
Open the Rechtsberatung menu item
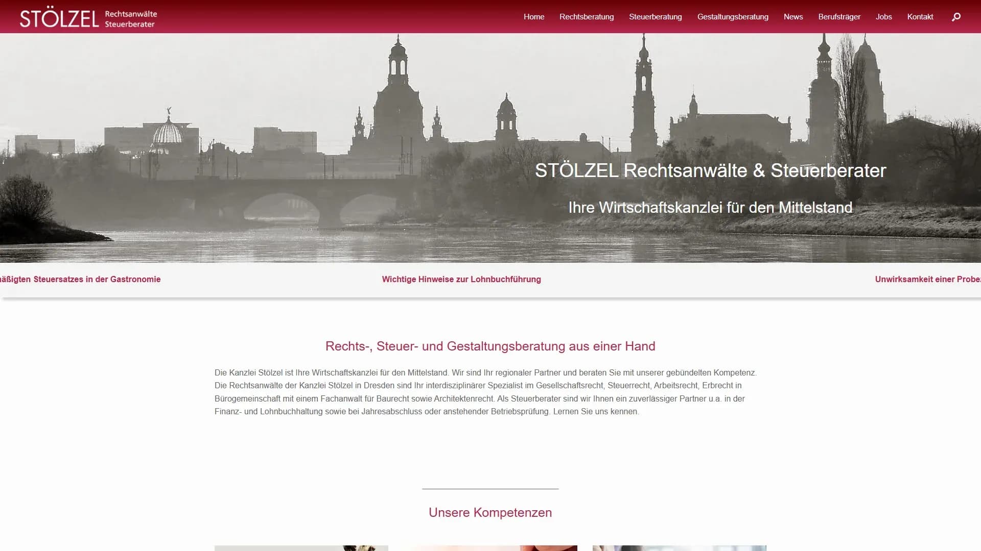click(x=587, y=16)
